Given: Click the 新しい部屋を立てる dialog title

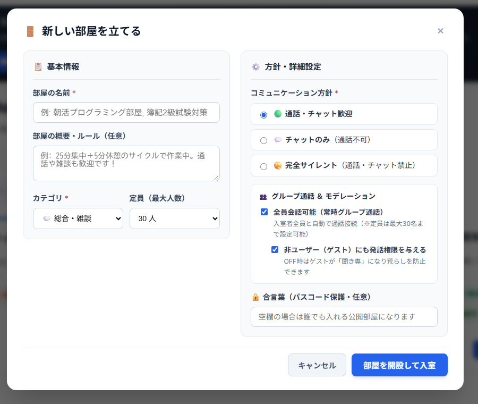Looking at the screenshot, I should 91,31.
